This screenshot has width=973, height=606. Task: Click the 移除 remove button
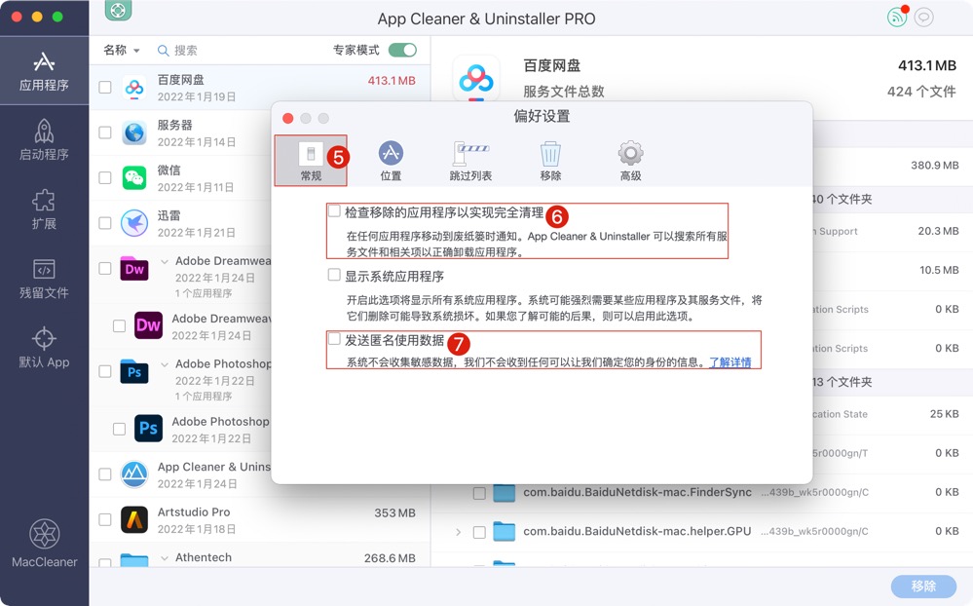point(923,586)
